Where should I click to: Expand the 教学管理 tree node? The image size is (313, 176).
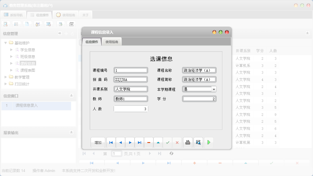pos(5,77)
